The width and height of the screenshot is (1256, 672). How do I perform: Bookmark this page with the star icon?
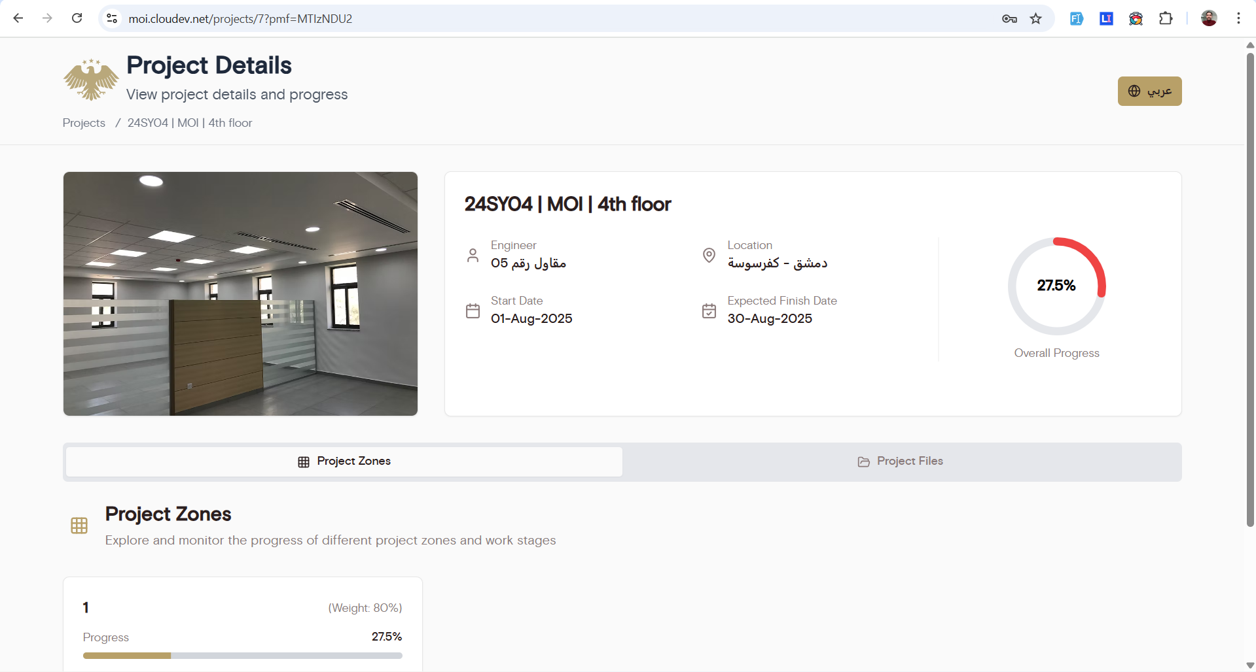pos(1035,18)
